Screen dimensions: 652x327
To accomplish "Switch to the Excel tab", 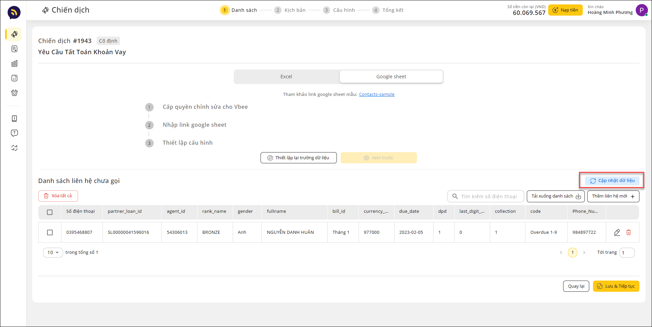I will [x=286, y=77].
